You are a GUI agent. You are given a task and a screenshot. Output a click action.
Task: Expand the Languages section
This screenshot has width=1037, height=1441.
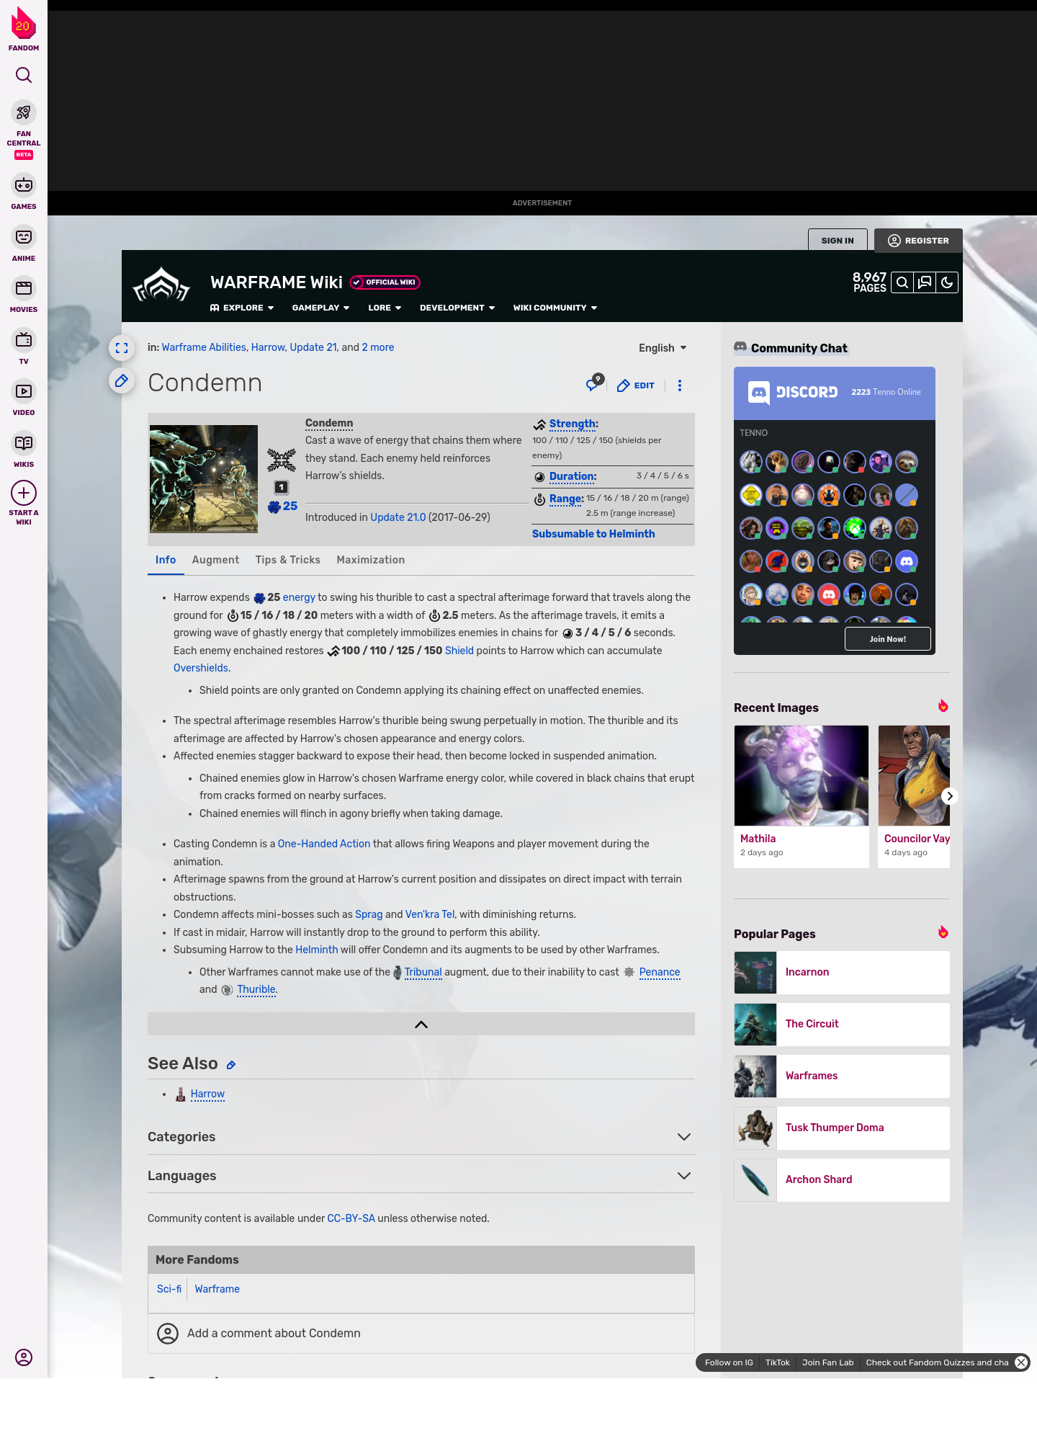coord(421,1176)
